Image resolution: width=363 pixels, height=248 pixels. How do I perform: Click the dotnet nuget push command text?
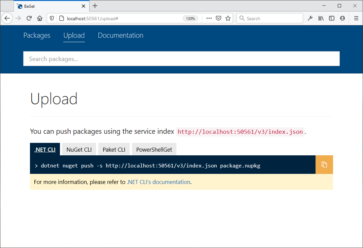[151, 166]
